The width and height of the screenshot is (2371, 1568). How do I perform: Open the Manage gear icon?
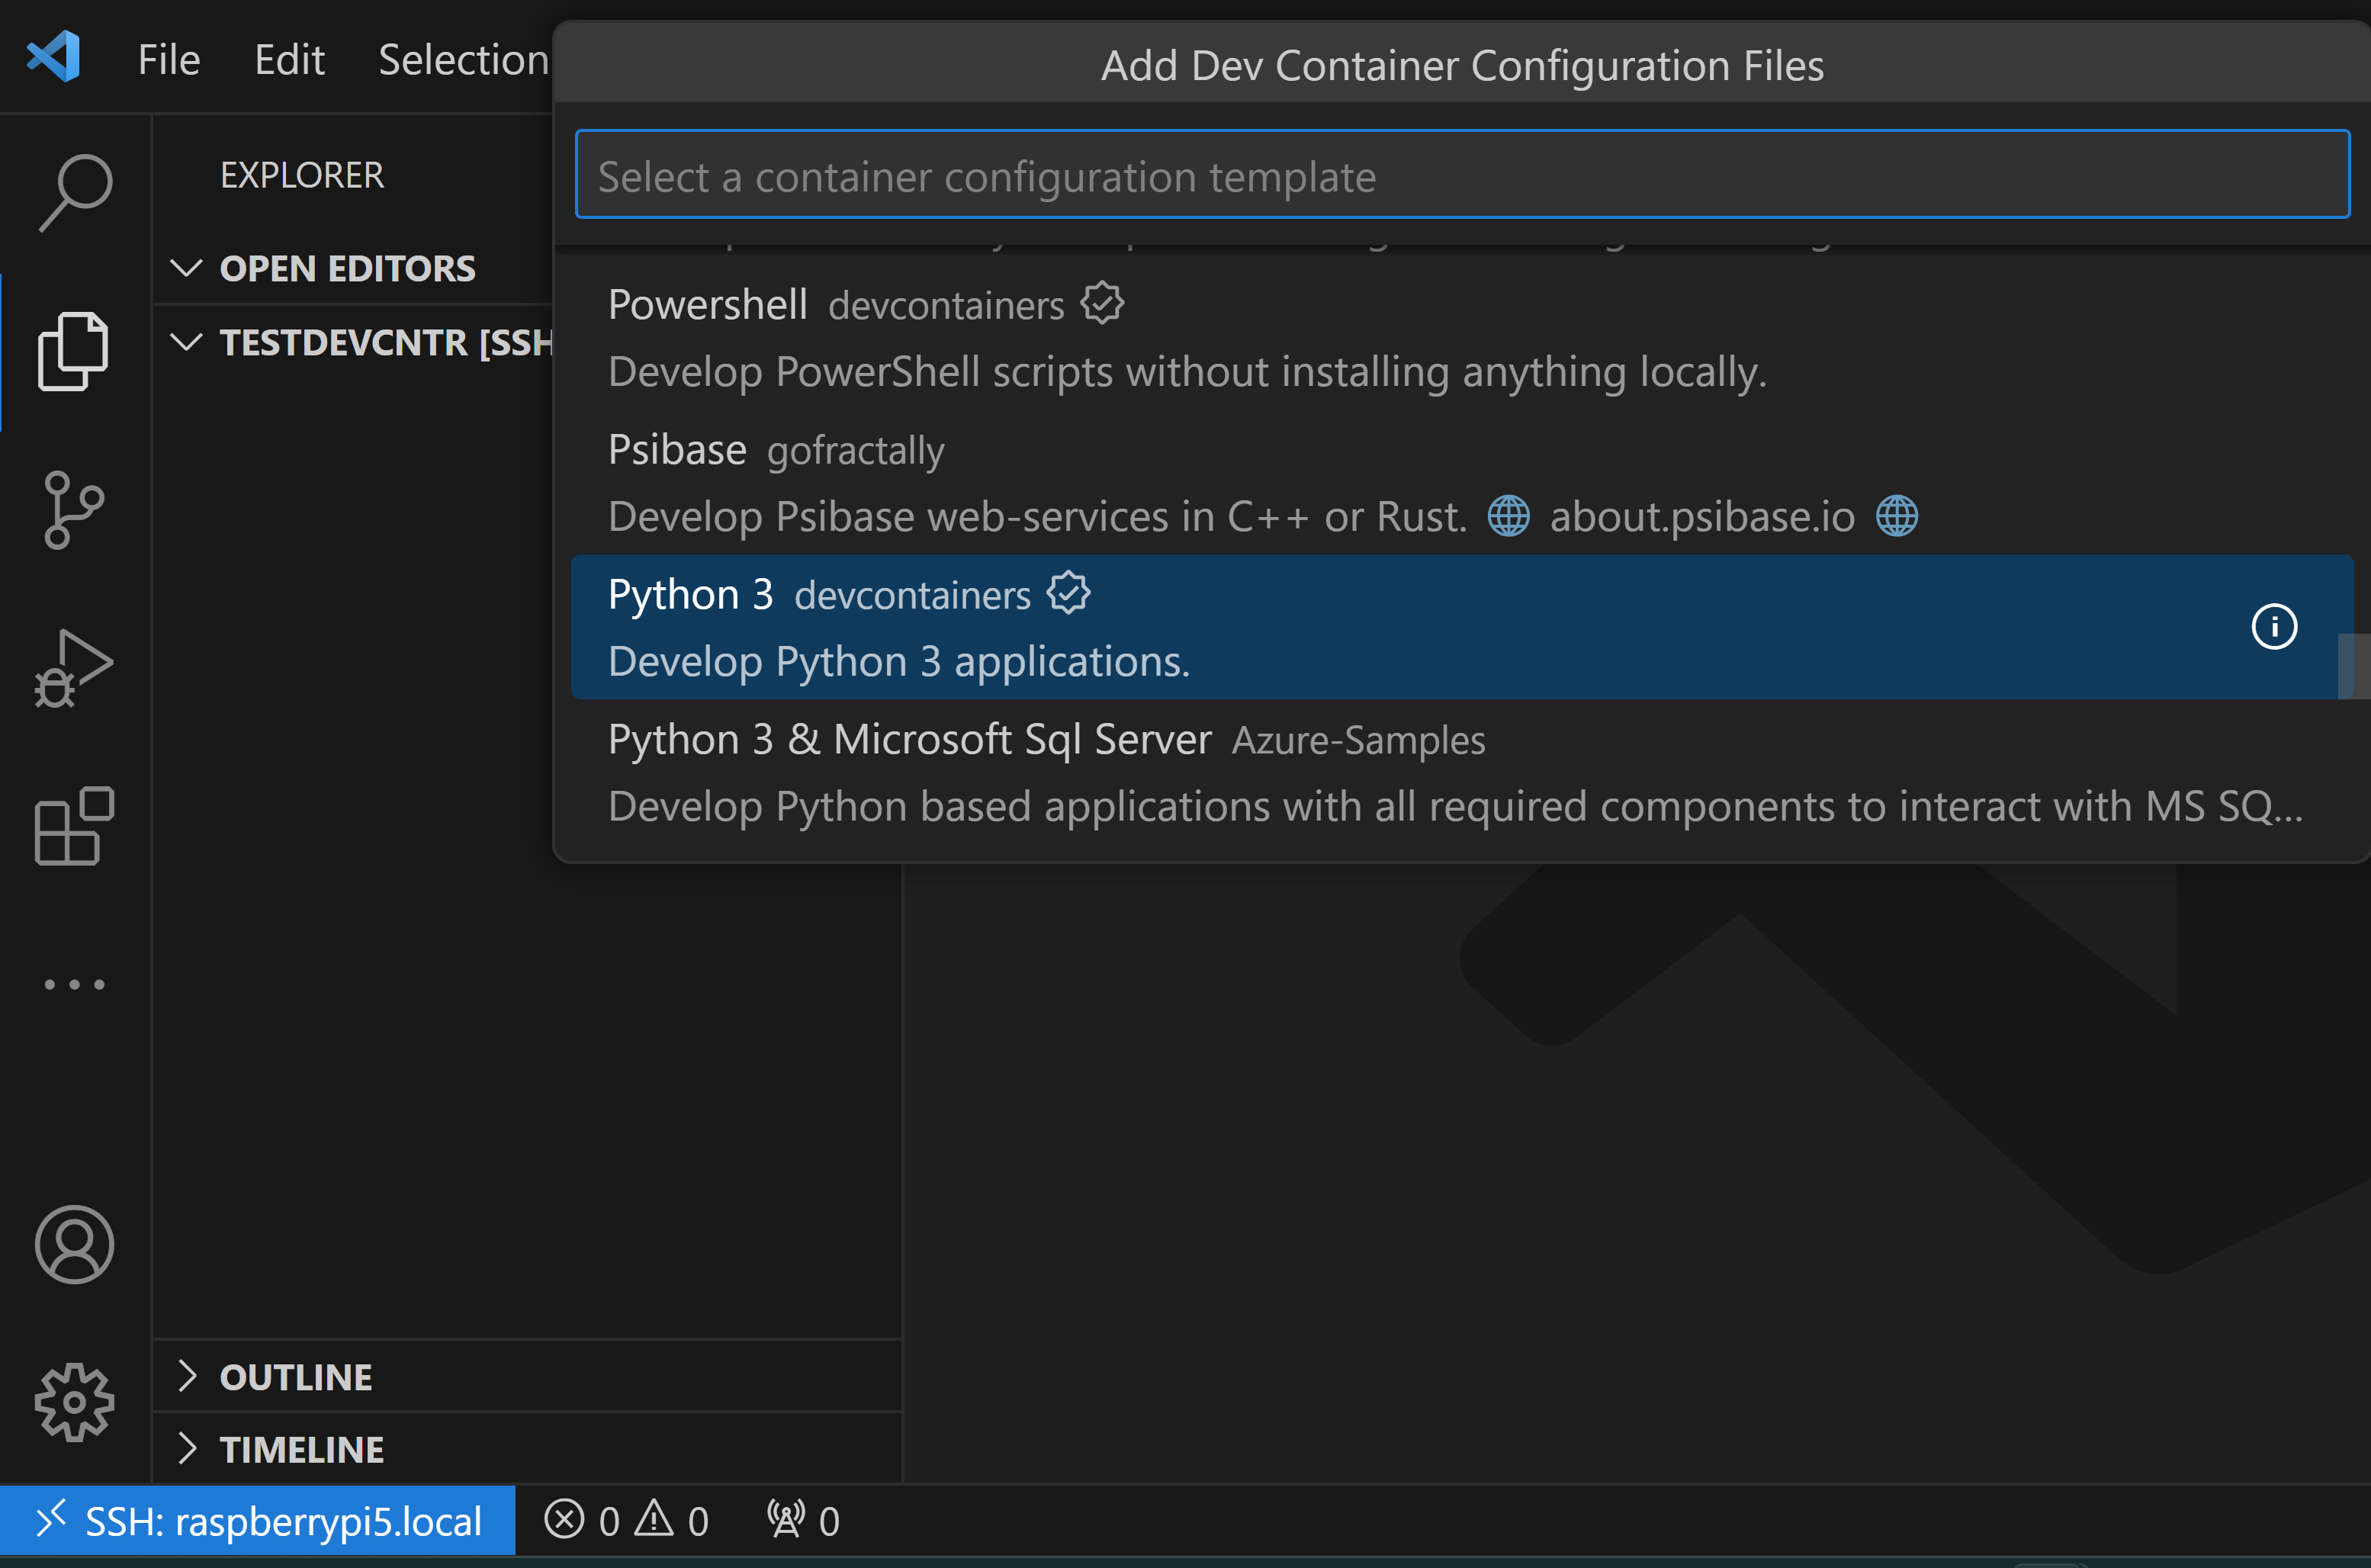click(x=74, y=1402)
